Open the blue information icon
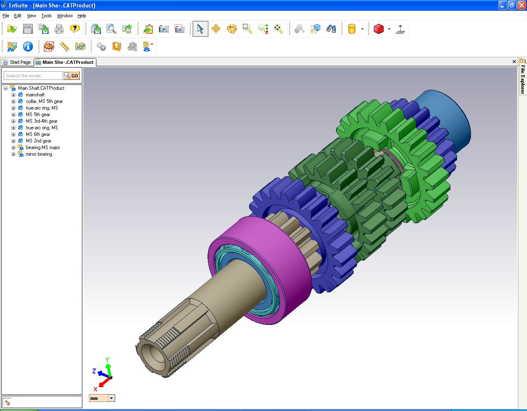 tap(28, 47)
